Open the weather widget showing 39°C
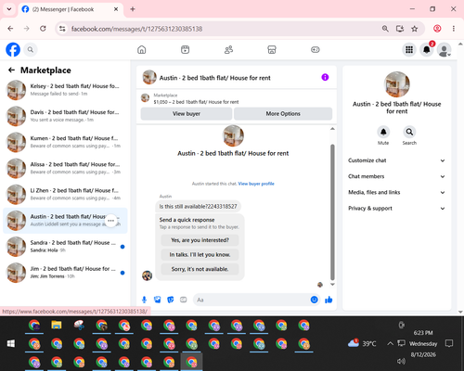 pos(362,343)
